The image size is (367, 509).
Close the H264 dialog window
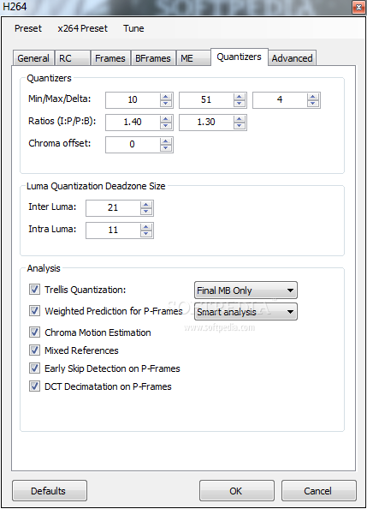point(358,7)
